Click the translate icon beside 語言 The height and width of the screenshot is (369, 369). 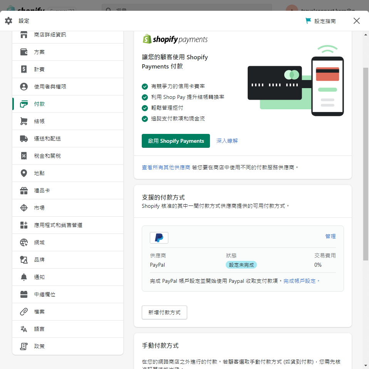24,329
